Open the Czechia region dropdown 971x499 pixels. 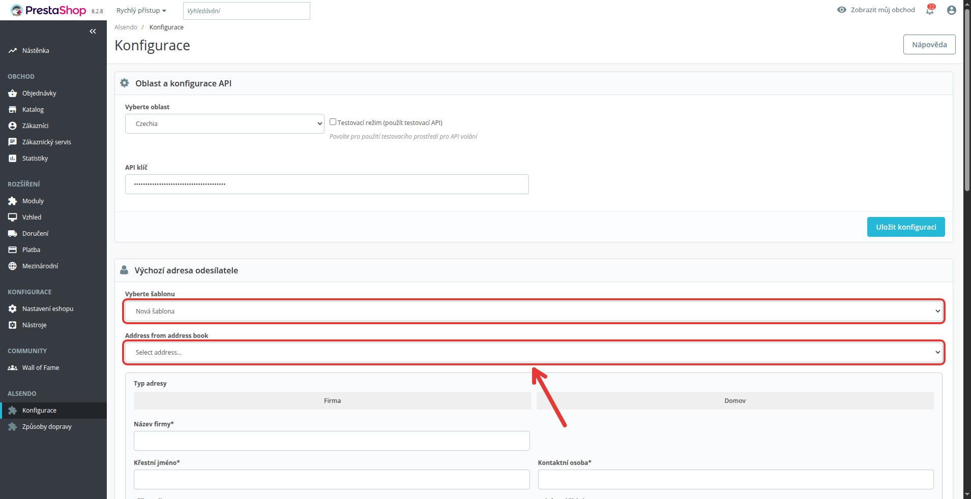click(225, 123)
